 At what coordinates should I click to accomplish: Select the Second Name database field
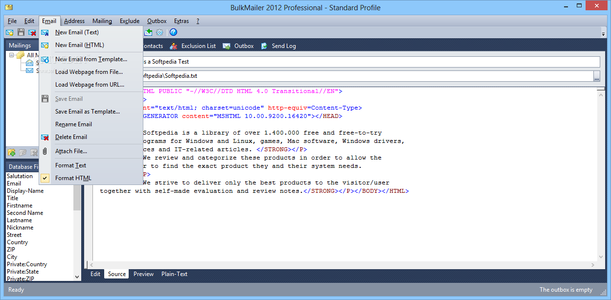[x=25, y=213]
